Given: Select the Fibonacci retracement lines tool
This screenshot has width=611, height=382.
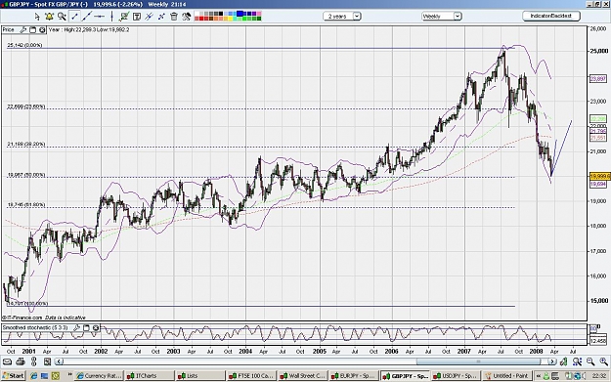Looking at the screenshot, I should pyautogui.click(x=149, y=17).
